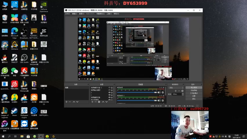Move source up with 来源 panel up arrow
The width and height of the screenshot is (247, 139).
coord(103,102)
